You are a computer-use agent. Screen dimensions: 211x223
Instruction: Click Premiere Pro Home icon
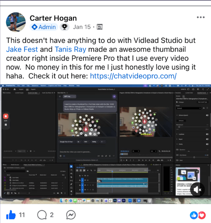point(14,89)
